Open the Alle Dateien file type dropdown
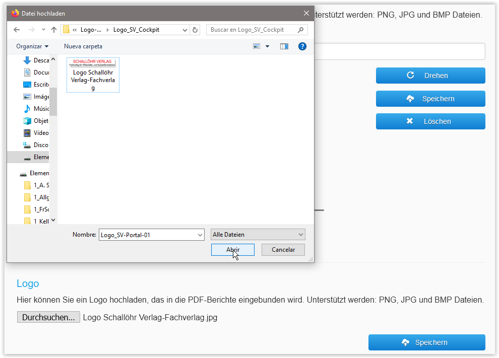The height and width of the screenshot is (358, 499). click(258, 235)
